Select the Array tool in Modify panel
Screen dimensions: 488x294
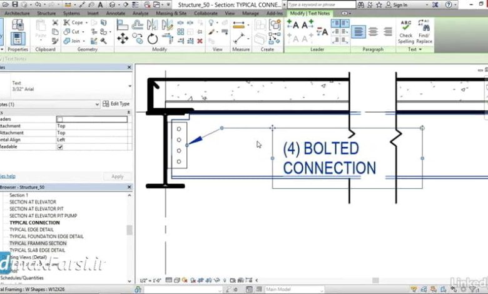coord(181,32)
